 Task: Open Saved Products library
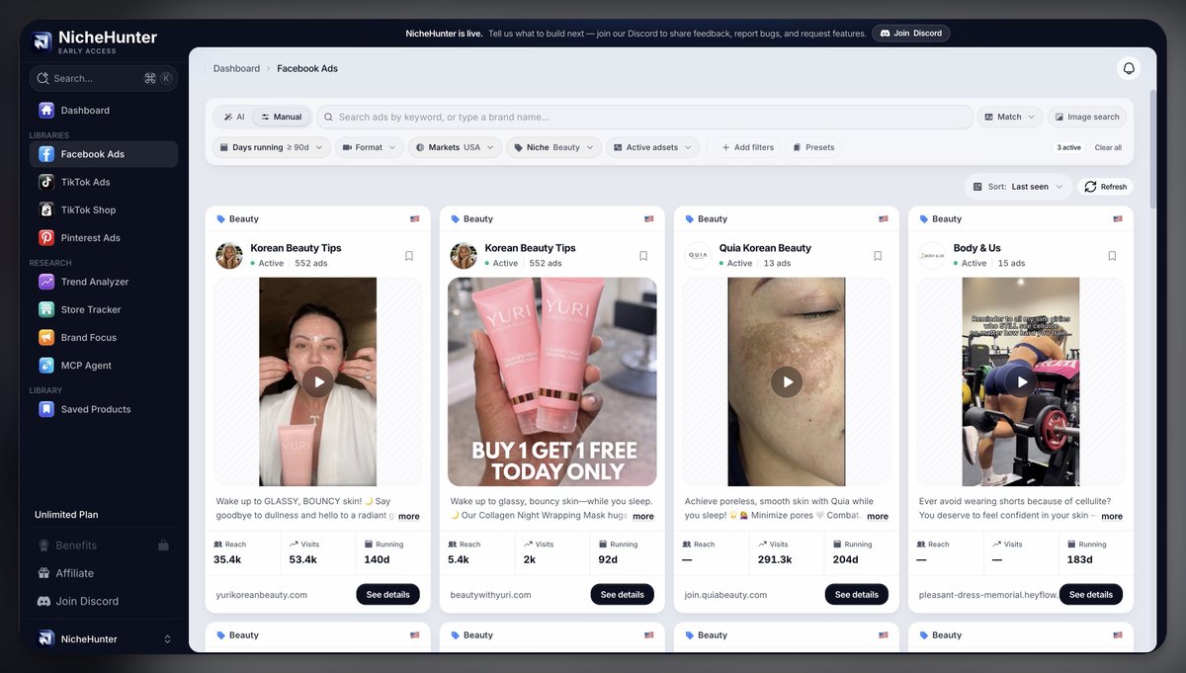pyautogui.click(x=104, y=409)
